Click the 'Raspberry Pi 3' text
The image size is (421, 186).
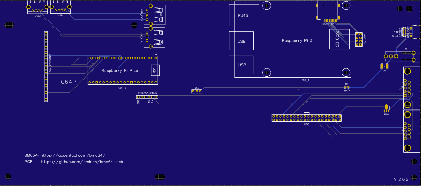click(297, 41)
